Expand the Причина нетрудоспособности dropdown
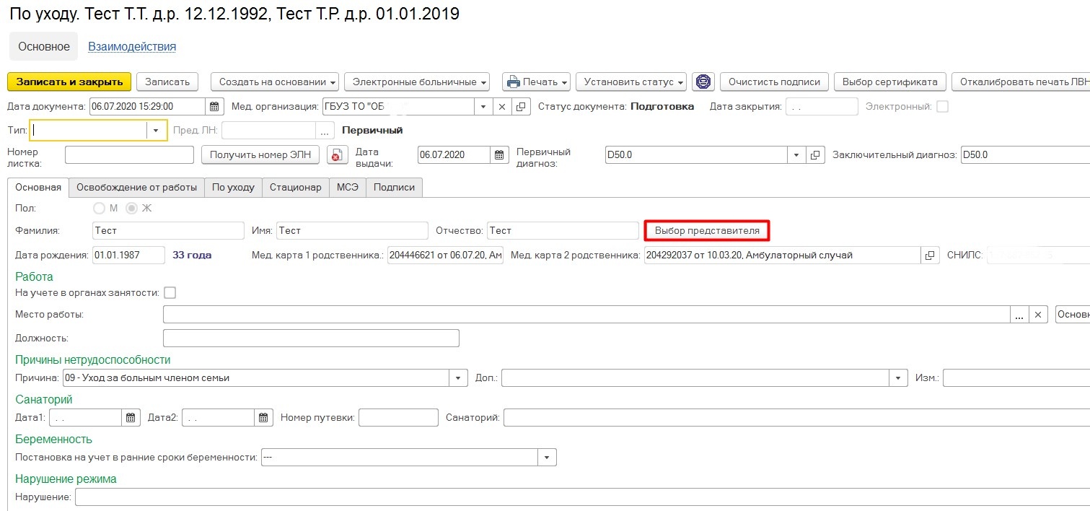 [x=458, y=378]
